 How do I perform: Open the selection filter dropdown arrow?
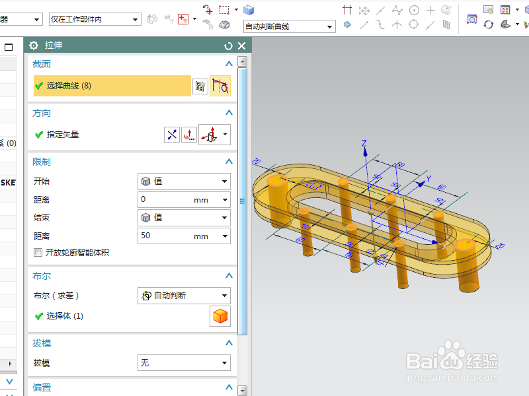tap(194, 19)
